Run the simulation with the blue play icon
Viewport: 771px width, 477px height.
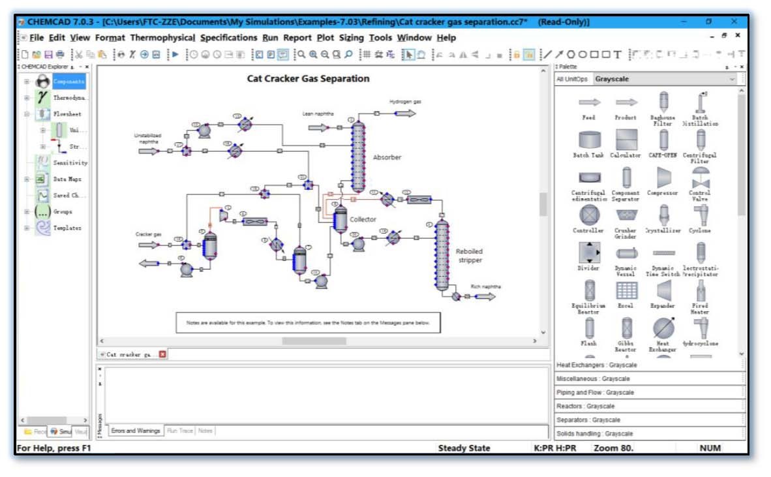pos(175,55)
